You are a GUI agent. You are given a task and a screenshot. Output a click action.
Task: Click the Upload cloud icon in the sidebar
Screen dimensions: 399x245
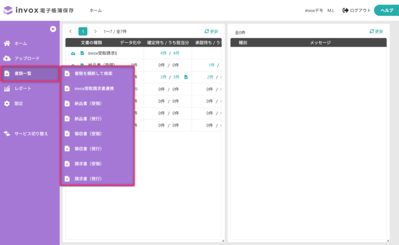(7, 58)
